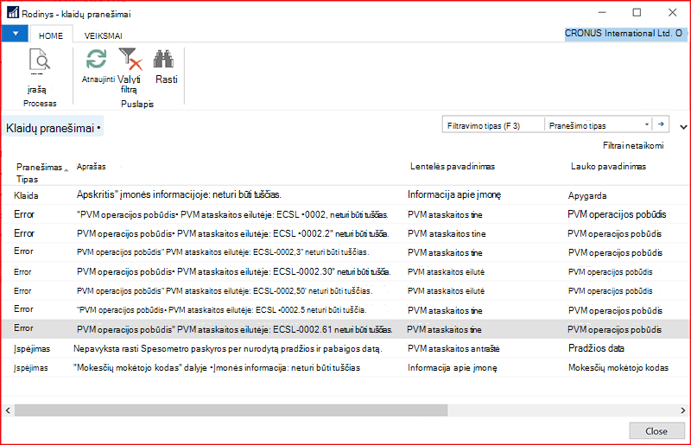Select error row ECSL -0002.5 description
Viewport: 691px width, 445px height.
point(221,310)
